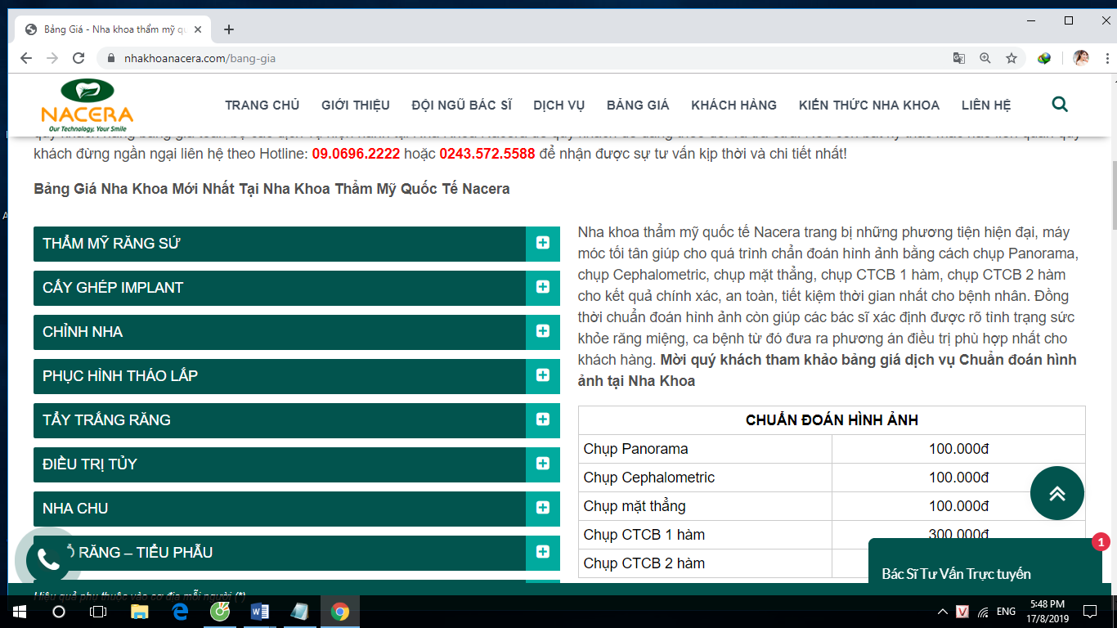Click the round phone call icon
This screenshot has height=628, width=1117.
(48, 560)
